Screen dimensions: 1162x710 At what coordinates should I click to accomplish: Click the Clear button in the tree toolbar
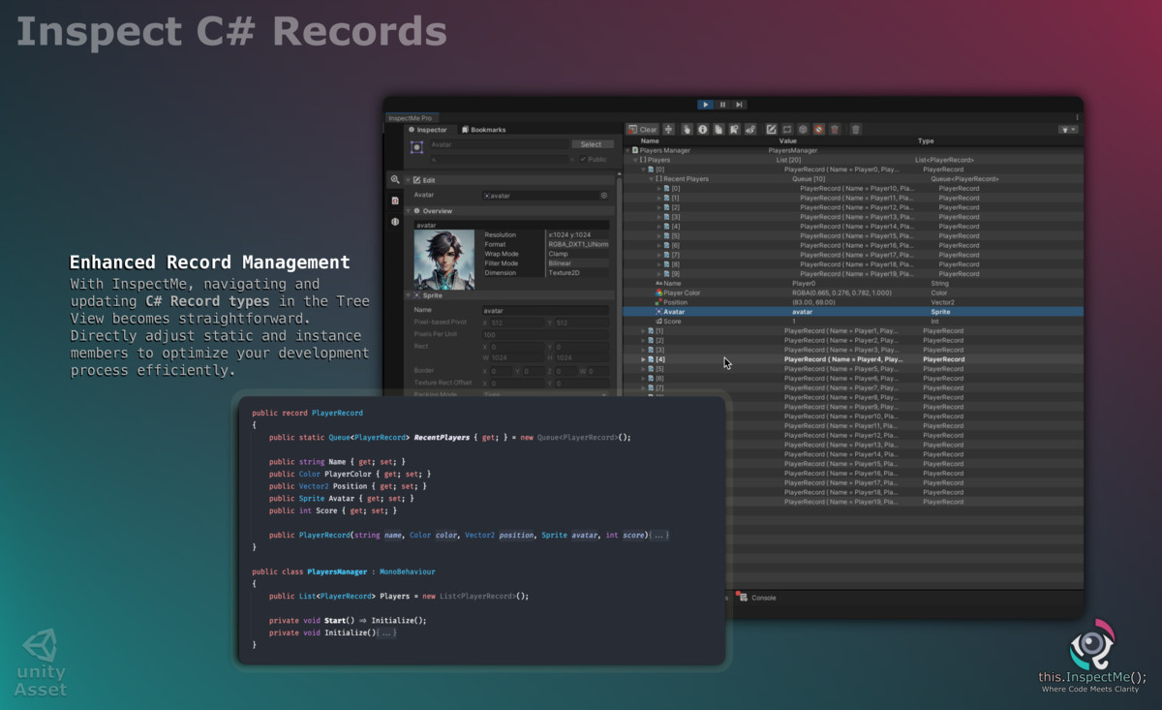(x=642, y=129)
